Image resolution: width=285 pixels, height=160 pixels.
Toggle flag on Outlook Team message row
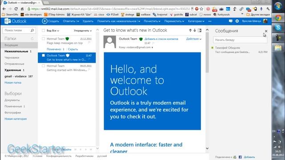point(89,60)
